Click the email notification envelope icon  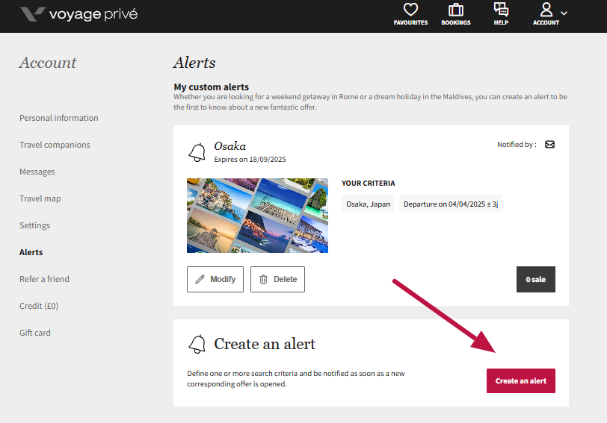coord(549,145)
